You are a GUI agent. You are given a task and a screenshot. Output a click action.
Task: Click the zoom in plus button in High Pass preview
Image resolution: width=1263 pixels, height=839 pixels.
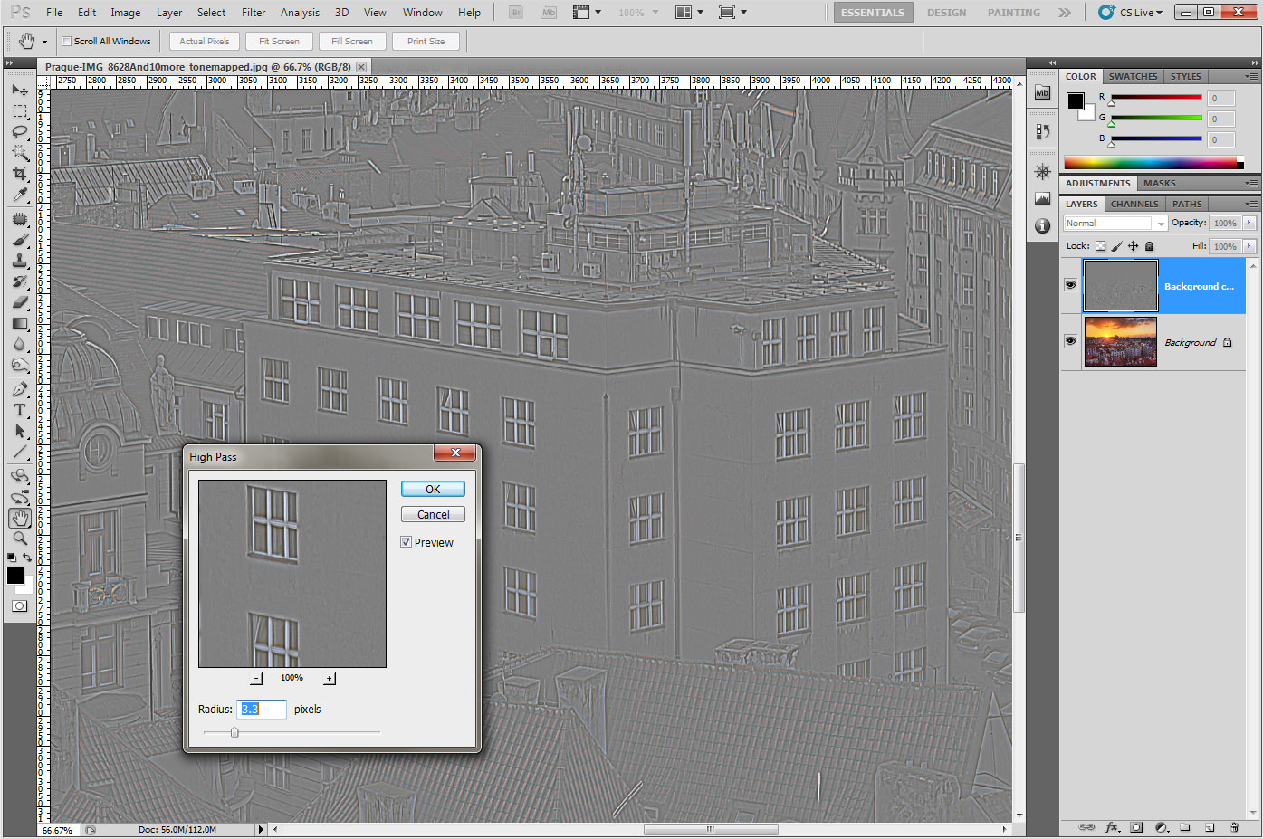tap(329, 679)
